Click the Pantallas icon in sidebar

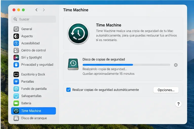[x=16, y=81]
